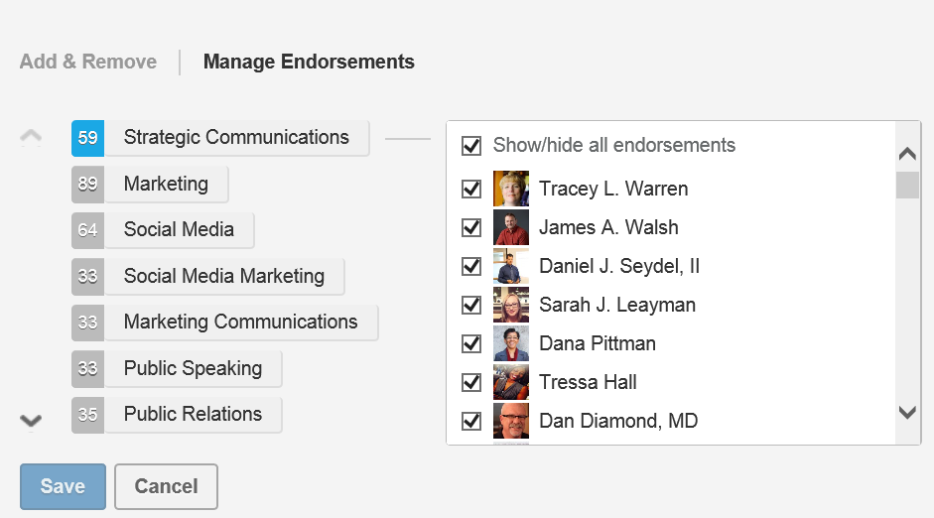
Task: Click Dan Diamond, MD's profile picture
Action: [x=511, y=421]
